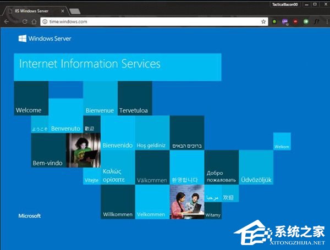Click the TacticalBacon00 profile button

[x=285, y=4]
